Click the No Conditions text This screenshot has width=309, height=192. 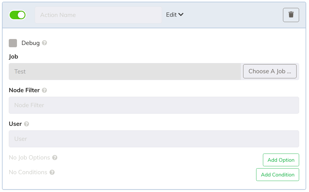point(28,172)
